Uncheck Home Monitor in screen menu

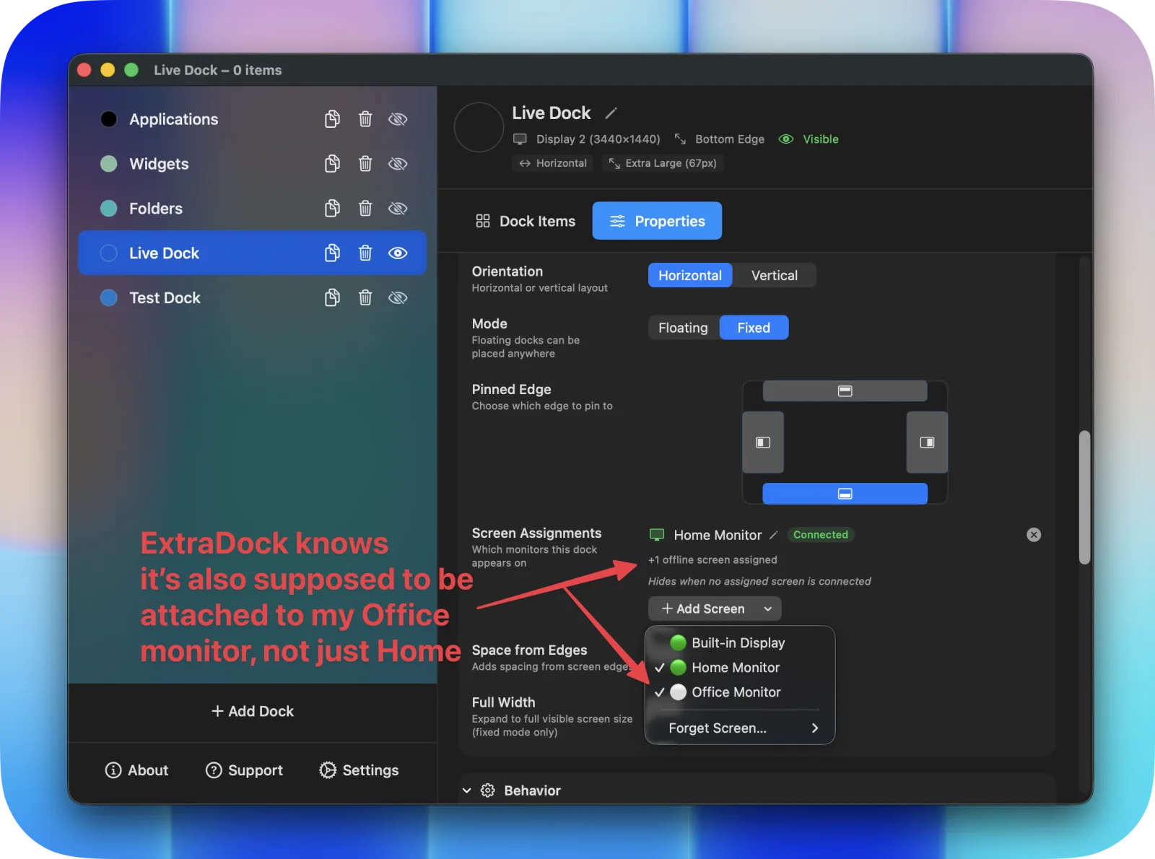[x=740, y=668]
